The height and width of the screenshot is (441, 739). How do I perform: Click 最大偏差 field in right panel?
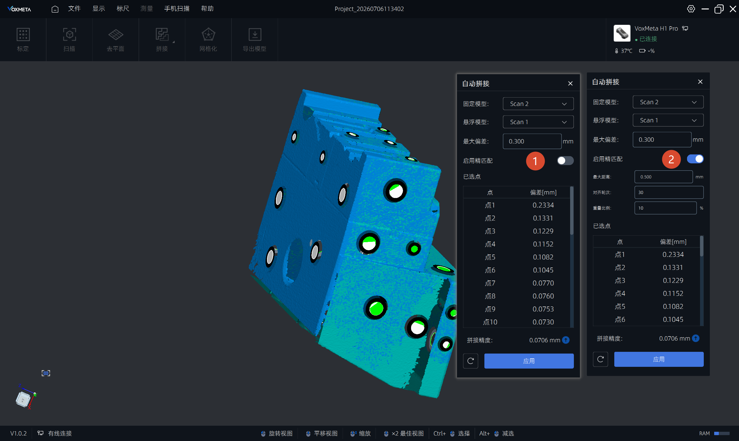point(662,139)
